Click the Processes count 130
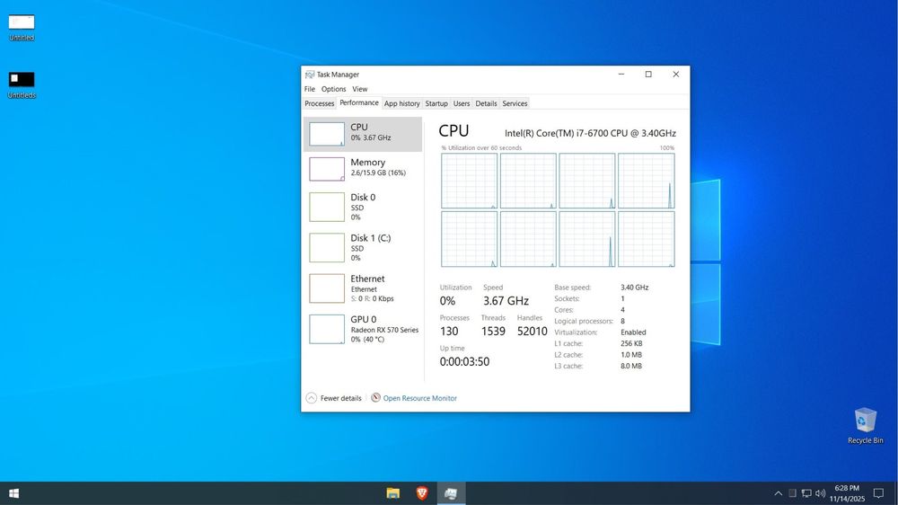898x505 pixels. click(449, 331)
